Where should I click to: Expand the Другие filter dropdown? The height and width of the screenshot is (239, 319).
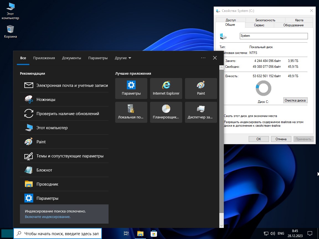(123, 58)
